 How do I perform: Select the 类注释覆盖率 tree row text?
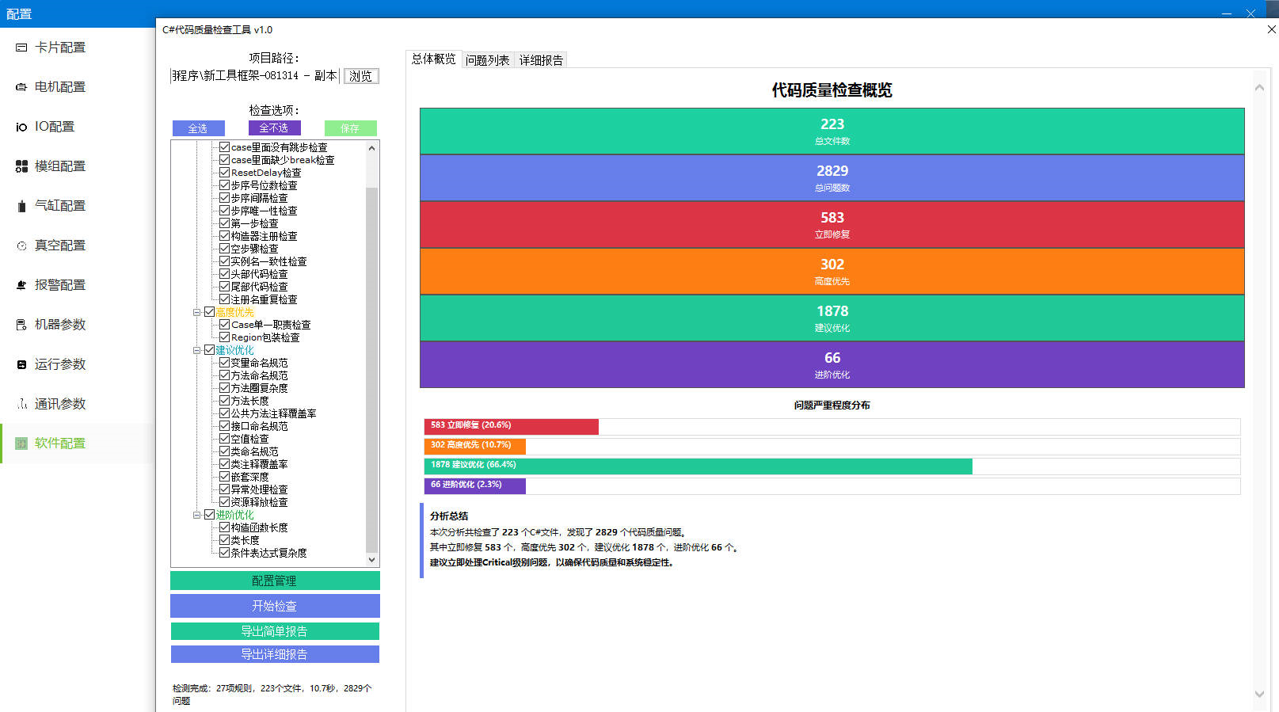tap(259, 464)
